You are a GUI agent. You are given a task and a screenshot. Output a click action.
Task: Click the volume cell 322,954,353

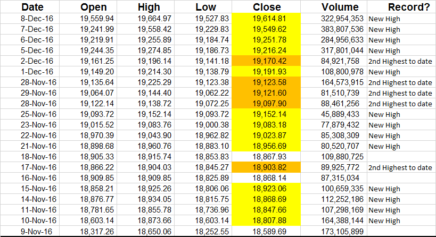click(342, 19)
